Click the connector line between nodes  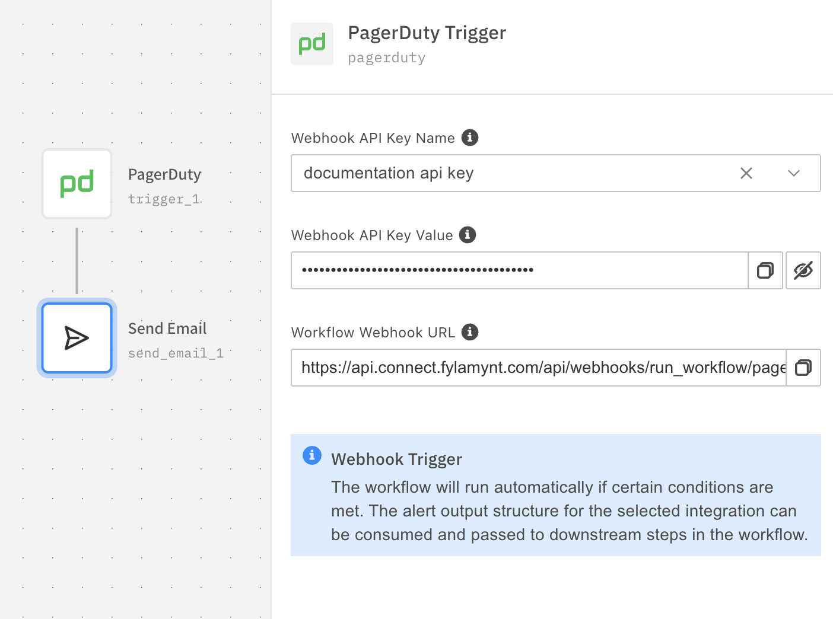(77, 261)
